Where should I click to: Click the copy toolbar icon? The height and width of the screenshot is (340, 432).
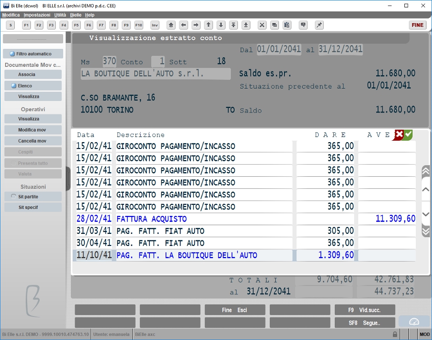[x=274, y=25]
